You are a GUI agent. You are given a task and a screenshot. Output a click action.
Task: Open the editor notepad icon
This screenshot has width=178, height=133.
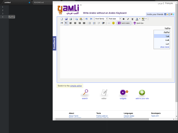pos(104,92)
